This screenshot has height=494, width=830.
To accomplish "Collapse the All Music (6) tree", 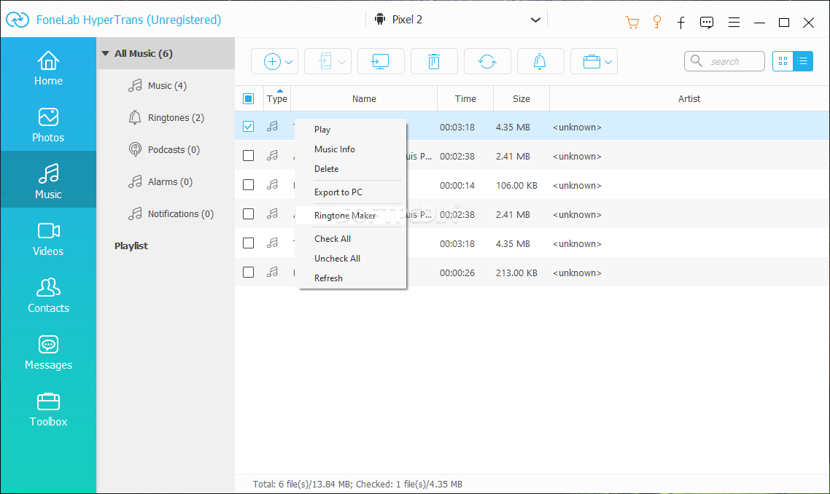I will click(x=105, y=53).
